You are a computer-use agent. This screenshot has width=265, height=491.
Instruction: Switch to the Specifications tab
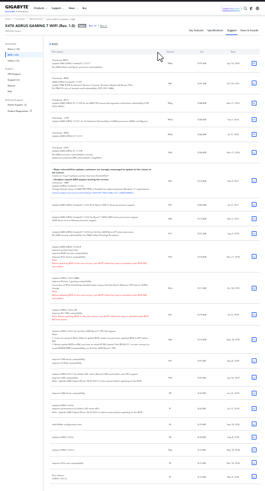click(215, 30)
